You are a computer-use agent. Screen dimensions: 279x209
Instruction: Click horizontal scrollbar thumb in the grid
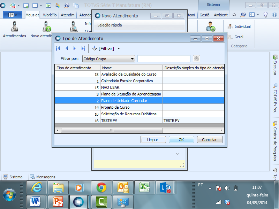(112, 130)
